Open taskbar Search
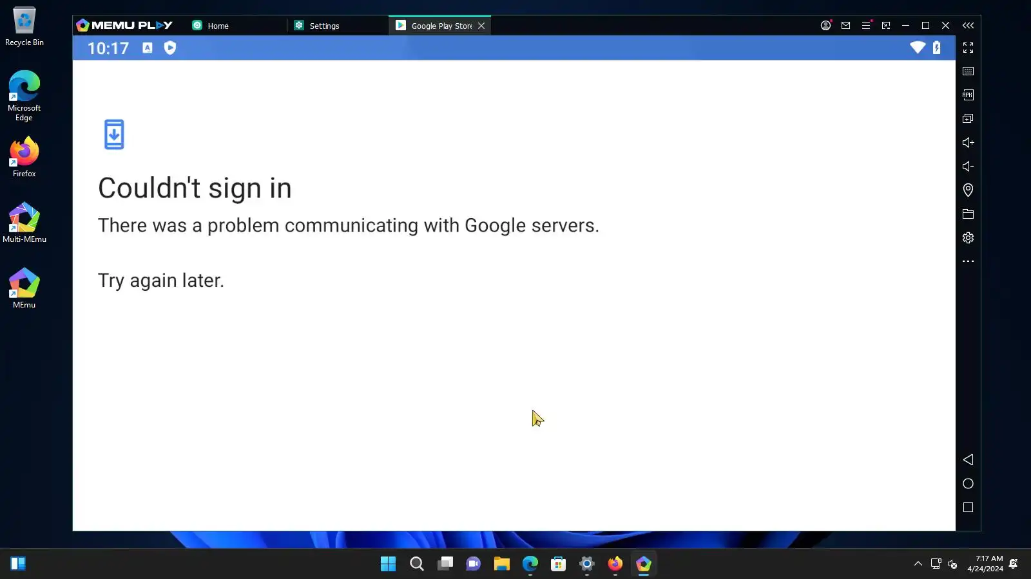 click(417, 564)
